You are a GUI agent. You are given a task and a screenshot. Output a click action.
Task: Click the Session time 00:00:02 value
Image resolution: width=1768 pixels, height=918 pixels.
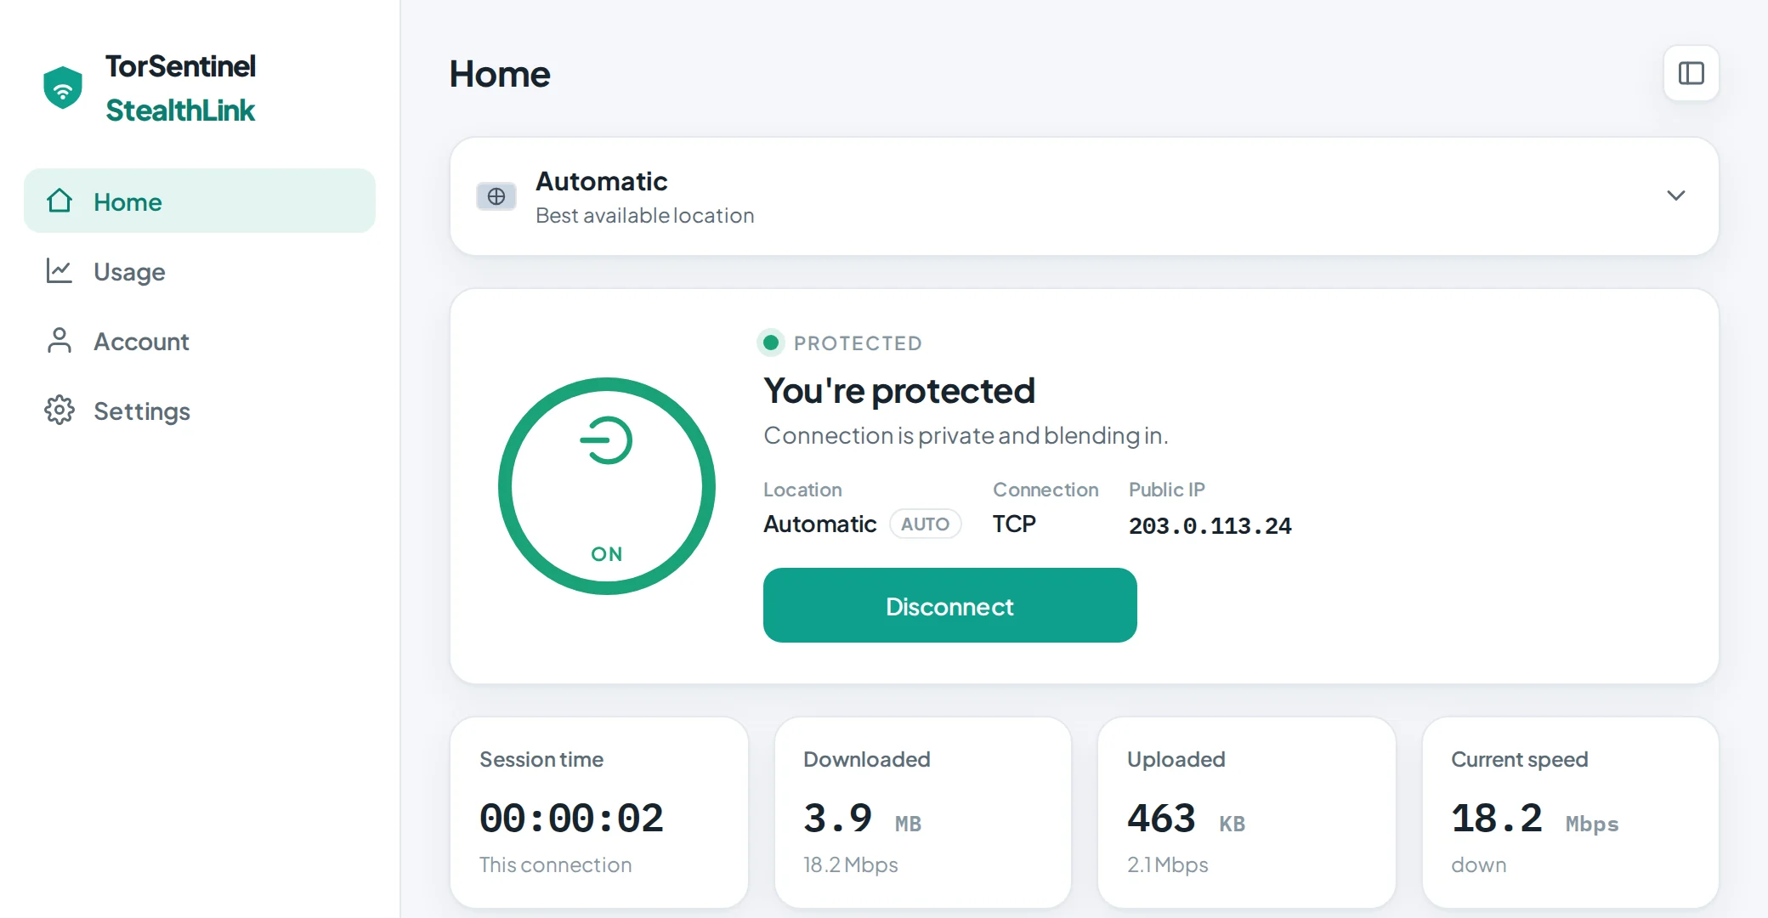(571, 818)
